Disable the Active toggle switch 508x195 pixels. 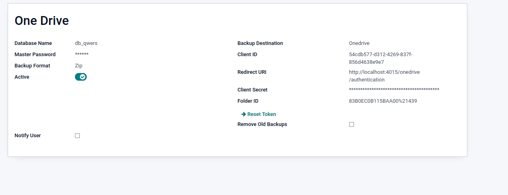coord(81,77)
